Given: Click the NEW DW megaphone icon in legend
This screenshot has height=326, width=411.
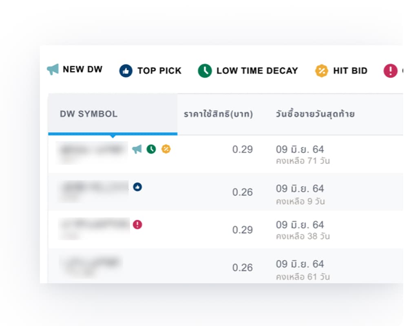Looking at the screenshot, I should [x=53, y=69].
